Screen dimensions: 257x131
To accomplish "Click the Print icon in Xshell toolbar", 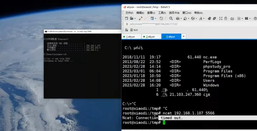I will [x=177, y=19].
